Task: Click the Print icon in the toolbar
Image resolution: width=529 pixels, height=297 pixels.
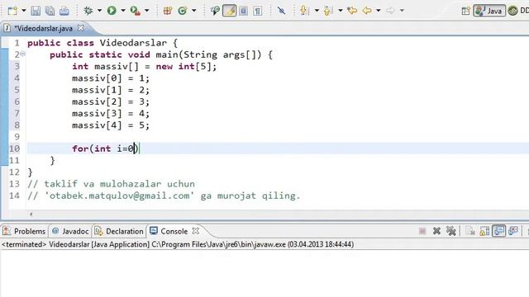Action: pos(64,11)
